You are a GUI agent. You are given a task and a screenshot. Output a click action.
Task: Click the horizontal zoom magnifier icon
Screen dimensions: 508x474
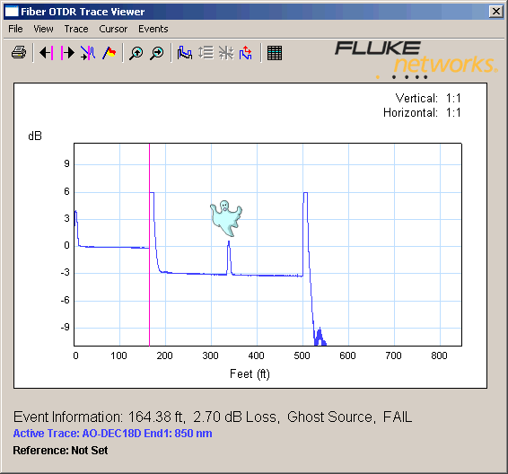pyautogui.click(x=157, y=53)
